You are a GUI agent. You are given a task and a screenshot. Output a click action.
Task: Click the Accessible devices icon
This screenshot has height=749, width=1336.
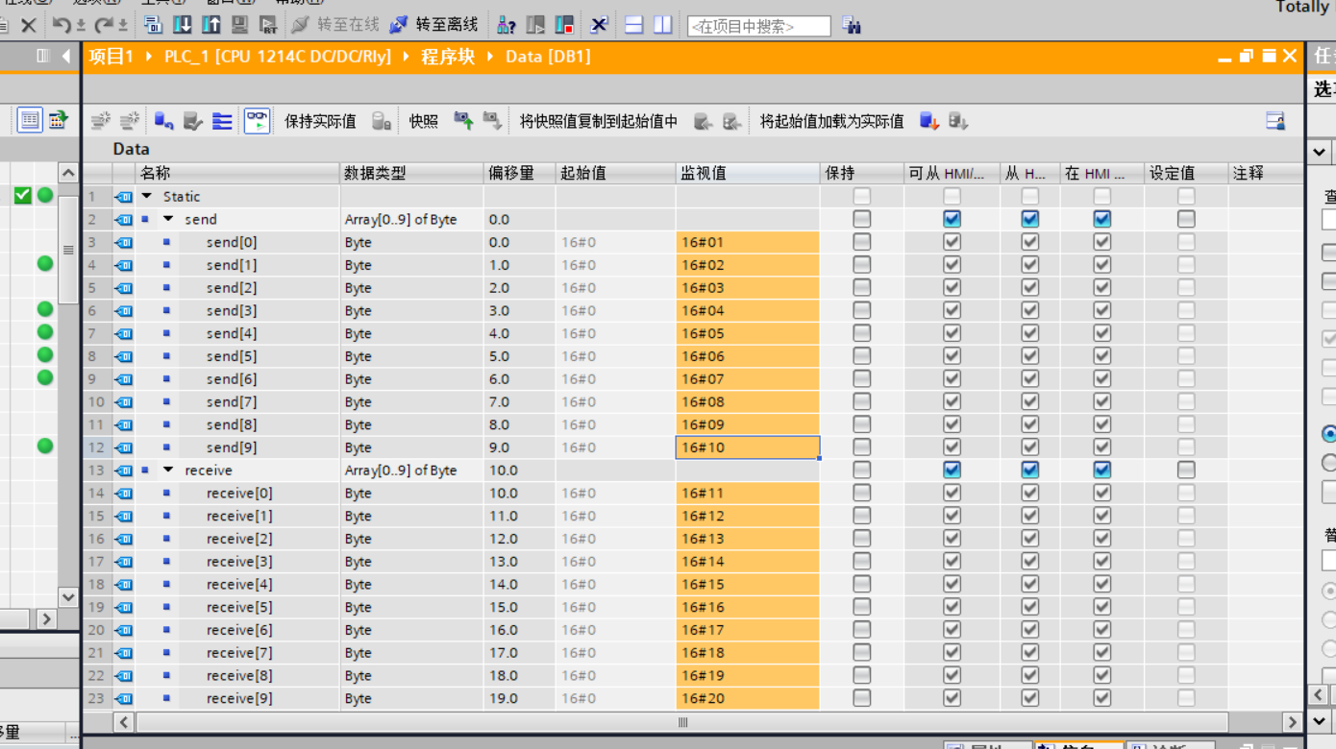click(507, 25)
